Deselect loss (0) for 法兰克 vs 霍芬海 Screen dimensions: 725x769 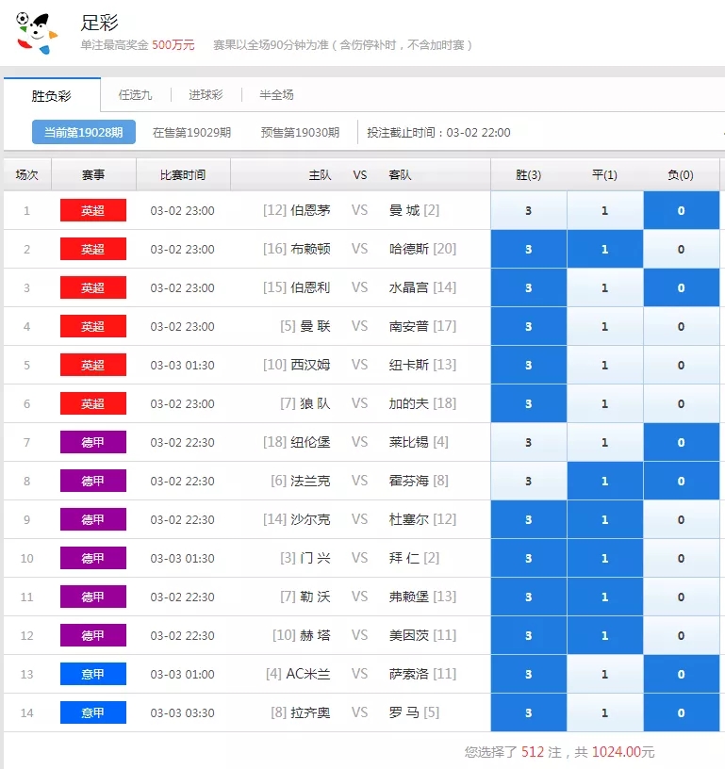pyautogui.click(x=682, y=482)
